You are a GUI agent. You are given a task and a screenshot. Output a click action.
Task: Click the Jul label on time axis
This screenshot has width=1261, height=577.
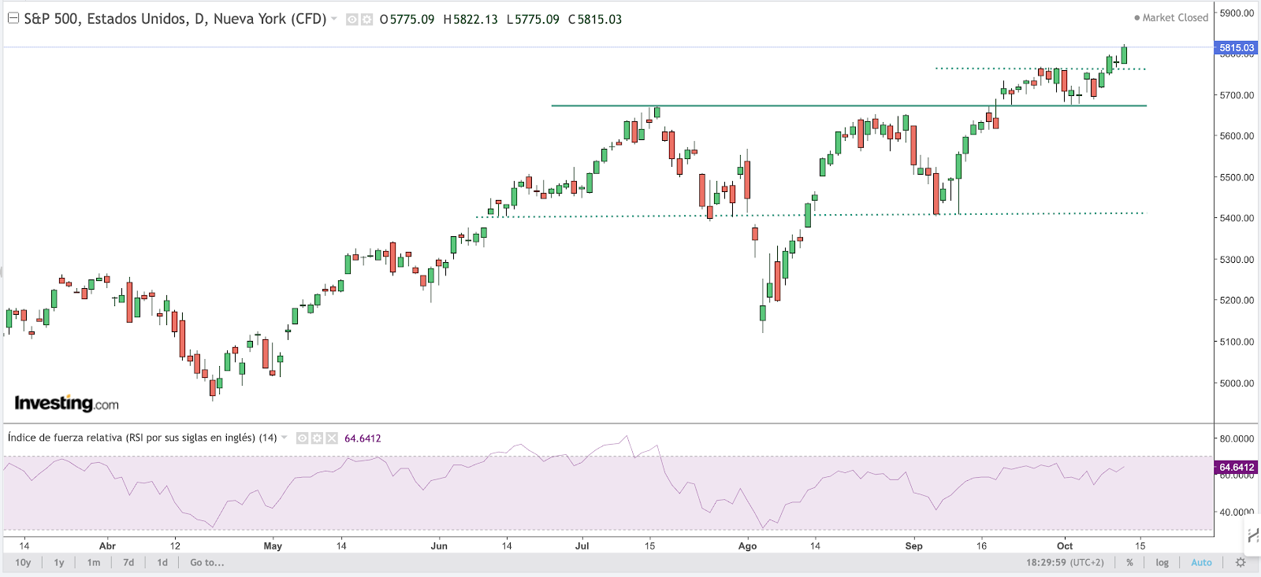point(582,546)
